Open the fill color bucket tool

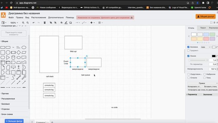click(x=61, y=23)
